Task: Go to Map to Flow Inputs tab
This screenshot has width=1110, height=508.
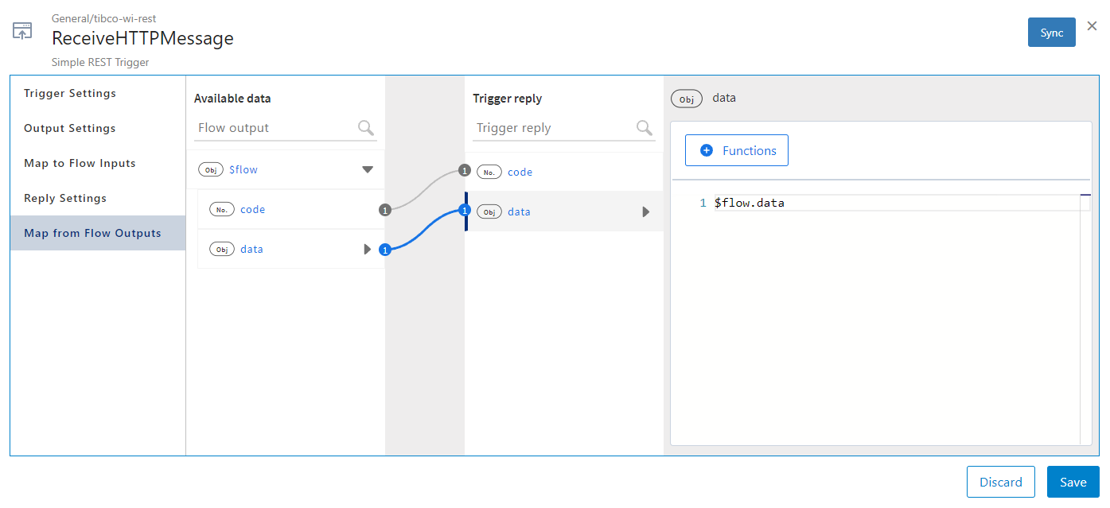Action: tap(80, 163)
